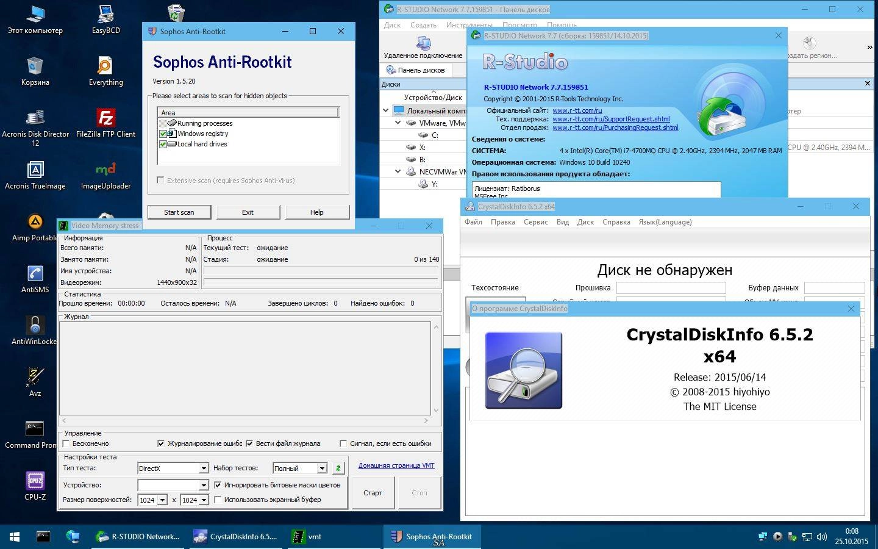The height and width of the screenshot is (549, 878).
Task: Collapse Локальный компьютер tree node
Action: 386,110
